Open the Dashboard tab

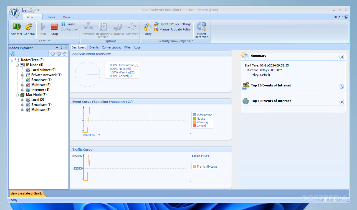click(79, 47)
